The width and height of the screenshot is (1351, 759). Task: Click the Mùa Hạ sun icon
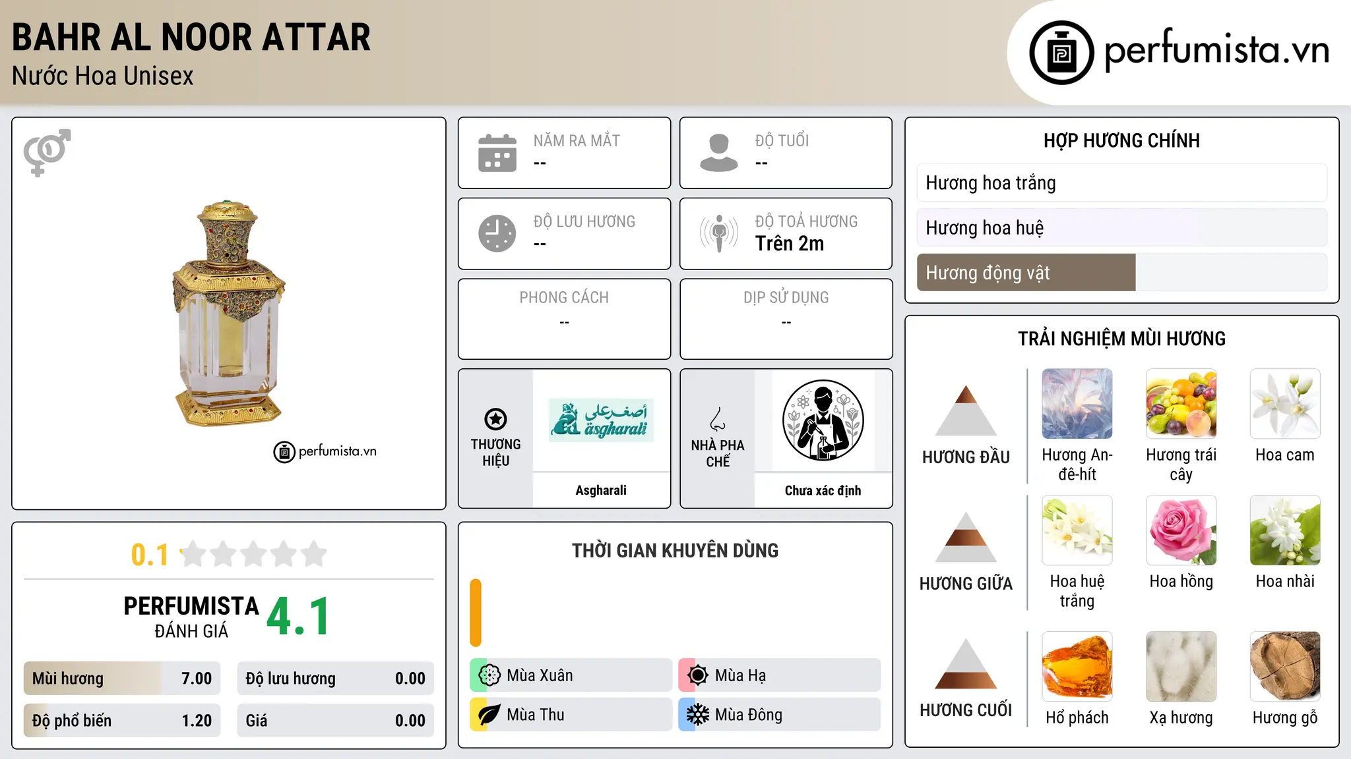pyautogui.click(x=698, y=675)
